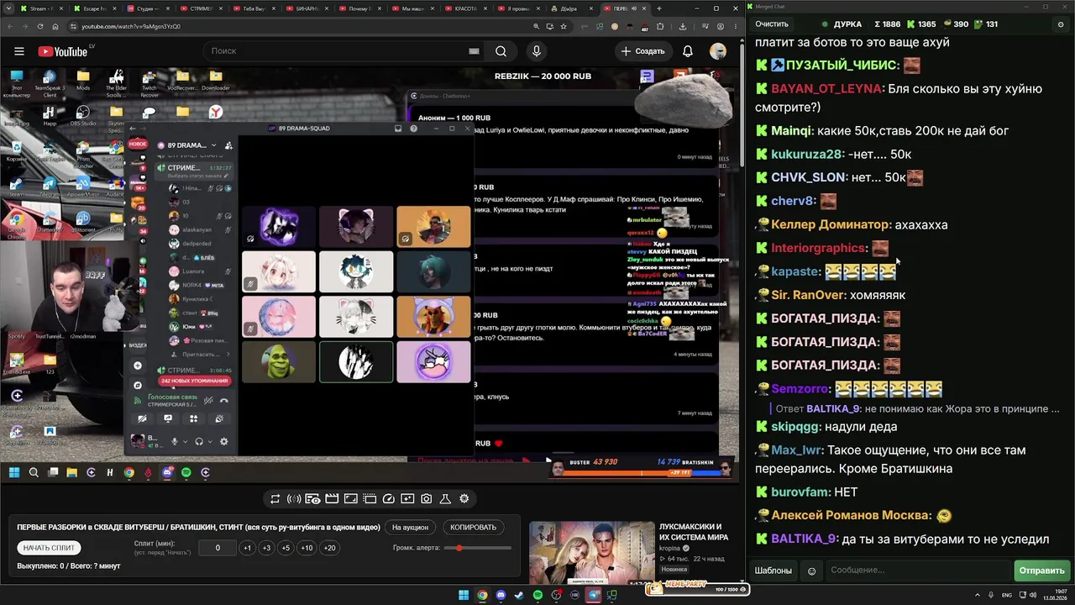Open a new browser tab
This screenshot has height=605, width=1075.
(x=659, y=8)
